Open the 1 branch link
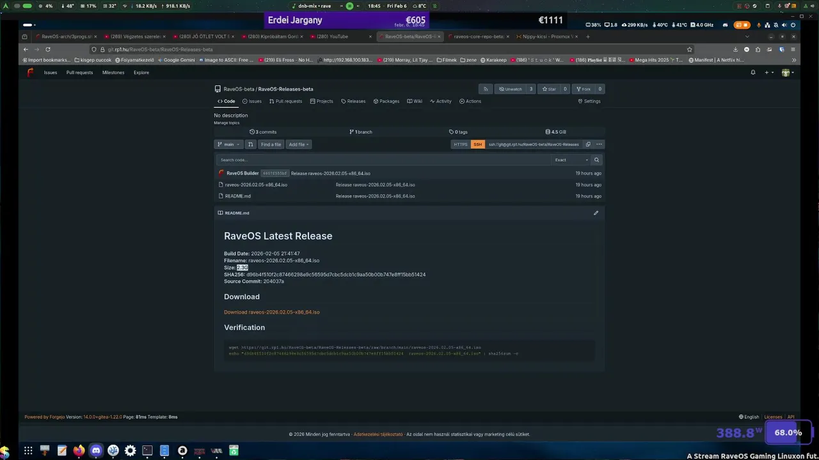The width and height of the screenshot is (819, 460). (x=361, y=132)
